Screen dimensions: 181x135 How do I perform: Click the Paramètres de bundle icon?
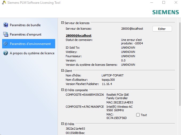pos(6,25)
